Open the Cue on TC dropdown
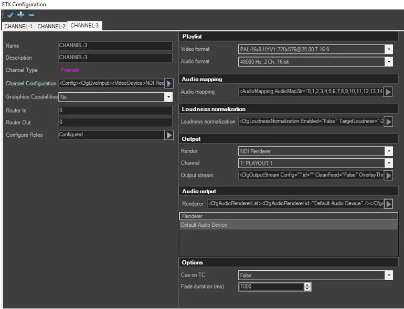 tap(389, 275)
